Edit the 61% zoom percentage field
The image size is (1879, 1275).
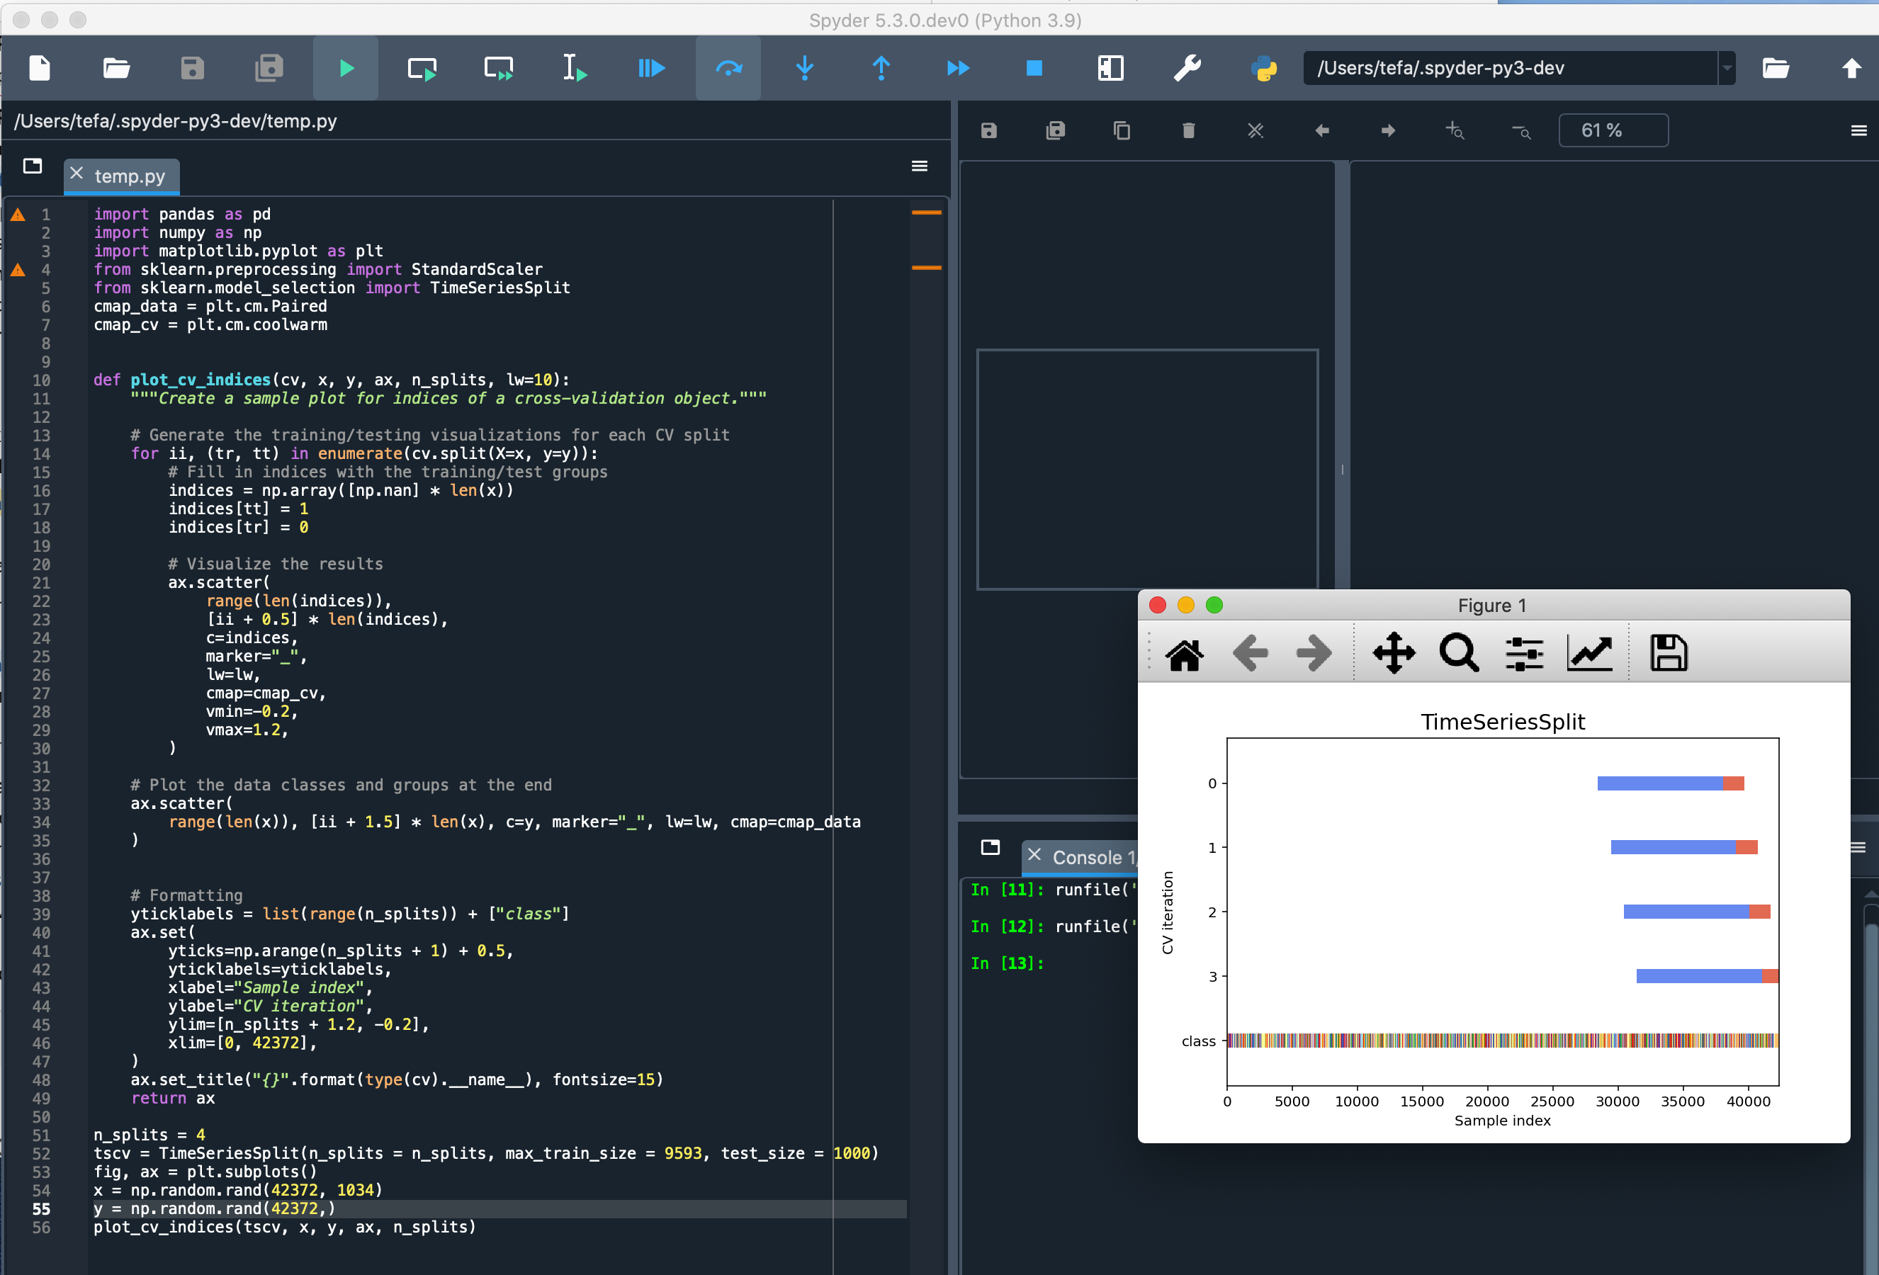1613,130
